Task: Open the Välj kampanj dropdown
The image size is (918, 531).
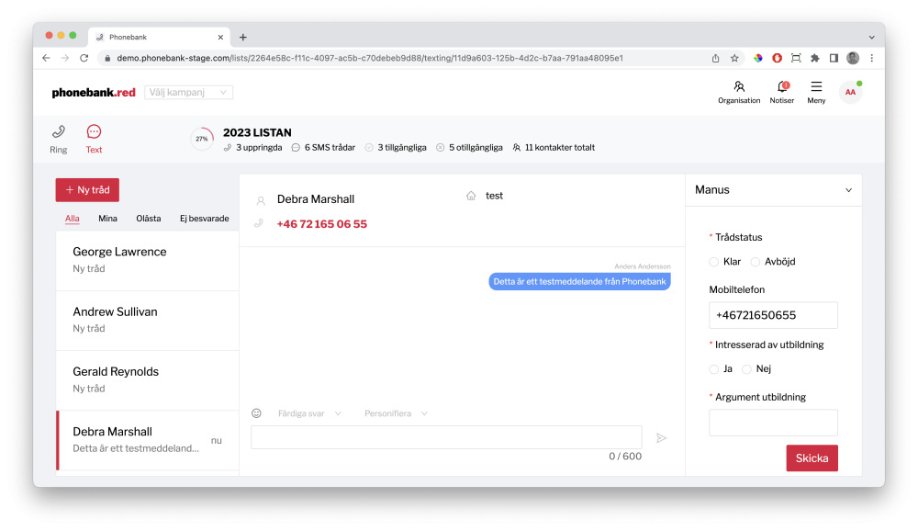Action: [188, 93]
